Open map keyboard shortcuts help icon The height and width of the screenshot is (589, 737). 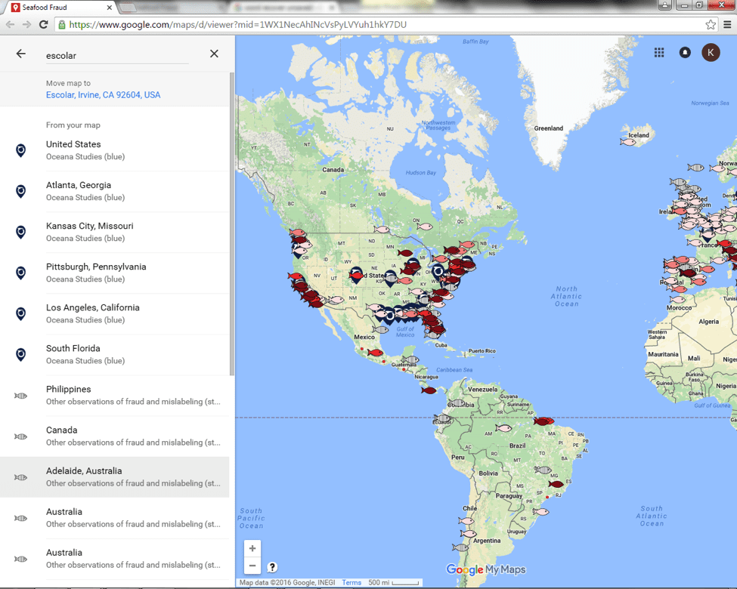tap(272, 567)
